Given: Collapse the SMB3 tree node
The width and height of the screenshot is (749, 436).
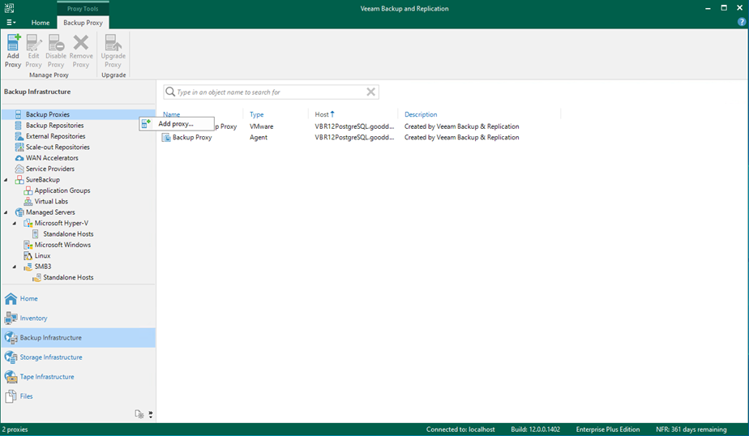Looking at the screenshot, I should (x=15, y=267).
